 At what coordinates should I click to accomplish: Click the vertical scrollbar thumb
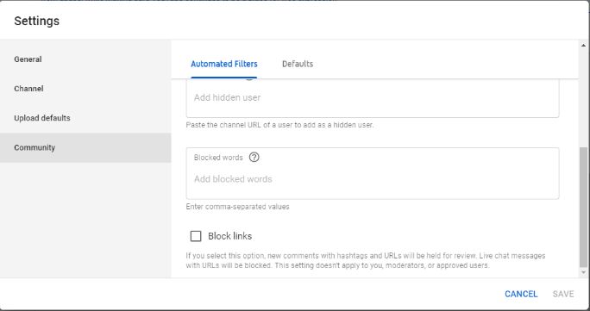pyautogui.click(x=584, y=207)
